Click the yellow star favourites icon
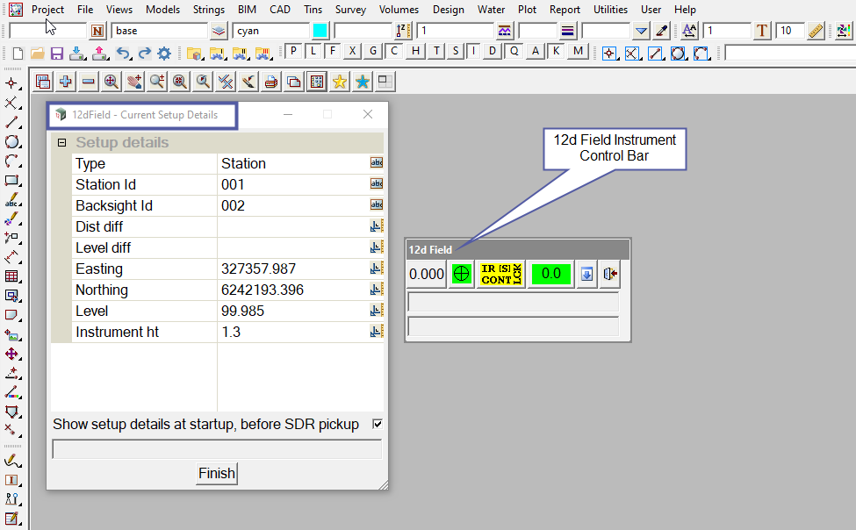856x530 pixels. click(x=339, y=82)
